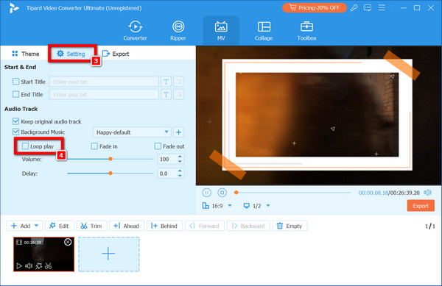This screenshot has width=442, height=286.
Task: Open the Converter module
Action: click(135, 31)
